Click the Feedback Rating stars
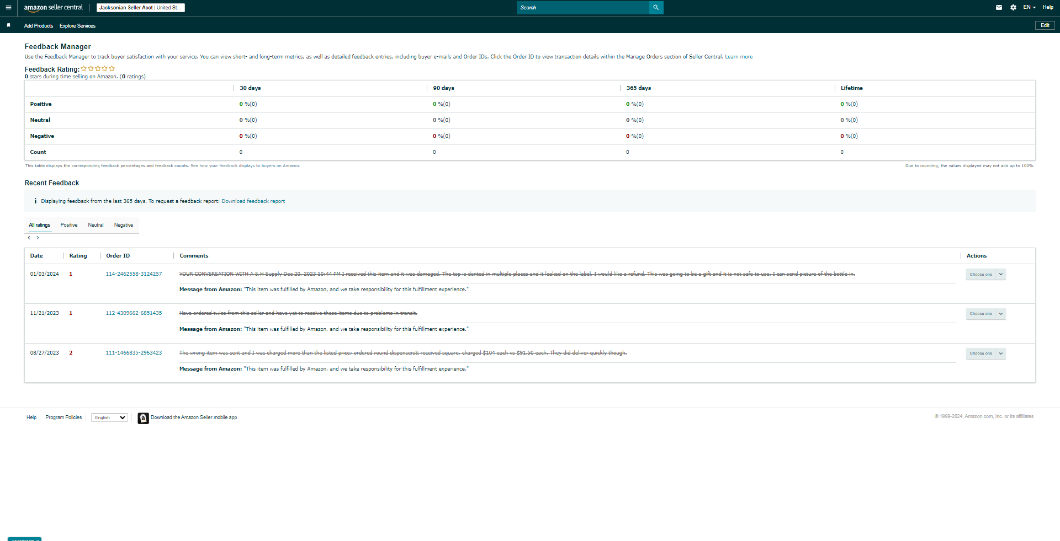 point(98,69)
